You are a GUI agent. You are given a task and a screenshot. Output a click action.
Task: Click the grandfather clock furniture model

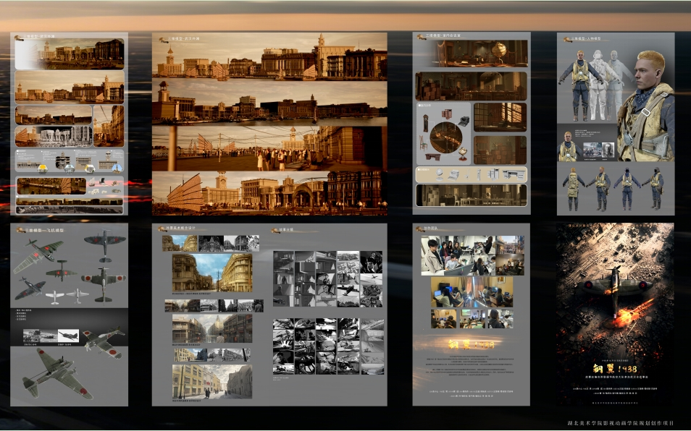(x=426, y=123)
